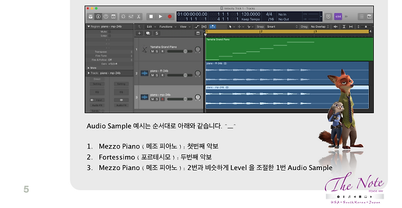Open the Toolbar button in the control bar
The height and width of the screenshot is (208, 402).
point(113,16)
